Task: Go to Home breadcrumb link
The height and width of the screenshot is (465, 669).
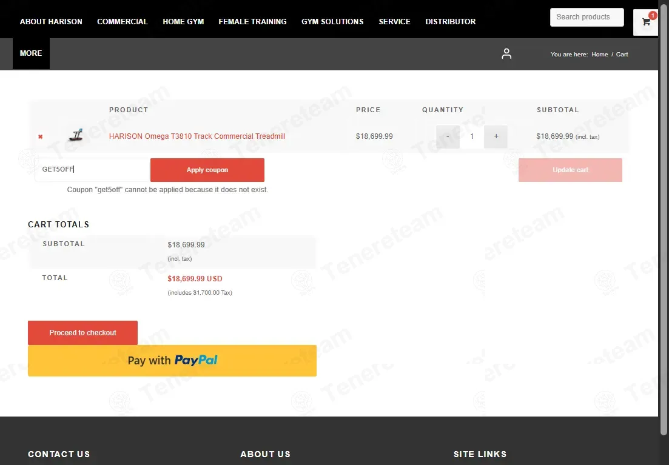Action: click(x=599, y=54)
